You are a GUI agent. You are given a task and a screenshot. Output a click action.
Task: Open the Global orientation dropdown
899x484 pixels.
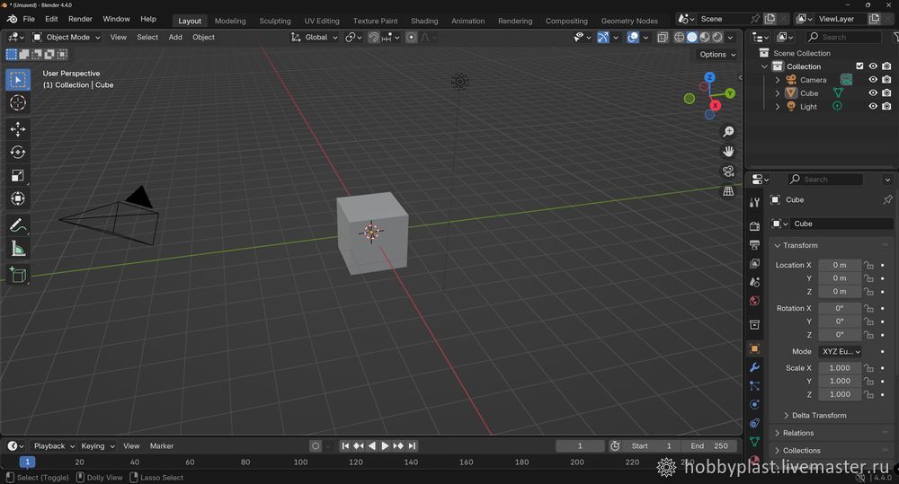tap(315, 37)
